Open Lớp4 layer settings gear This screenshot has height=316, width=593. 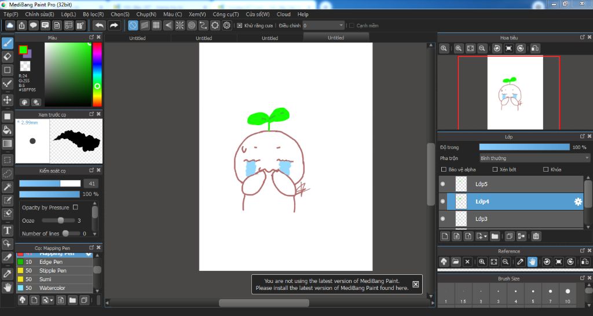(578, 202)
